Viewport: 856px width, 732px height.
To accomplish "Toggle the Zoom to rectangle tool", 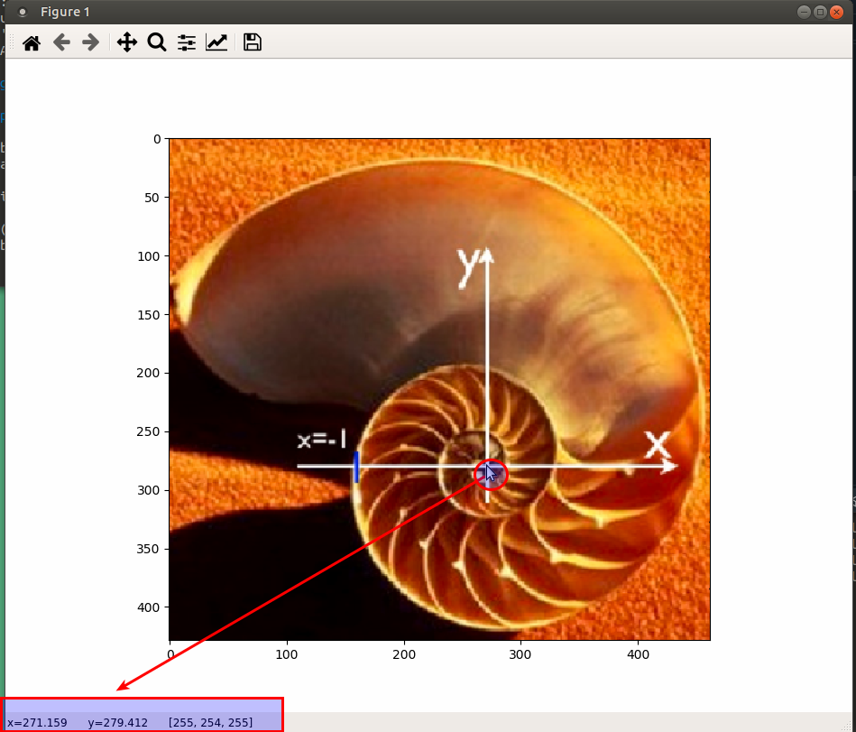I will pos(157,42).
